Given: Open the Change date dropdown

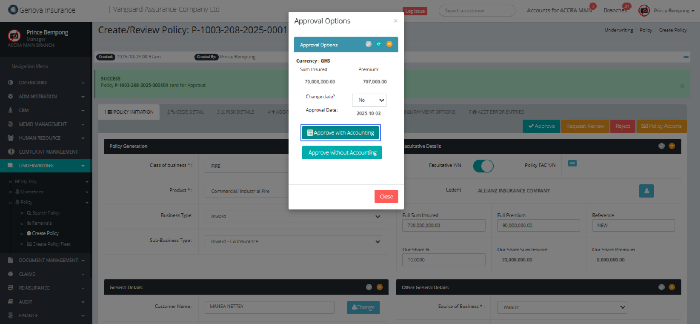Looking at the screenshot, I should pos(369,100).
